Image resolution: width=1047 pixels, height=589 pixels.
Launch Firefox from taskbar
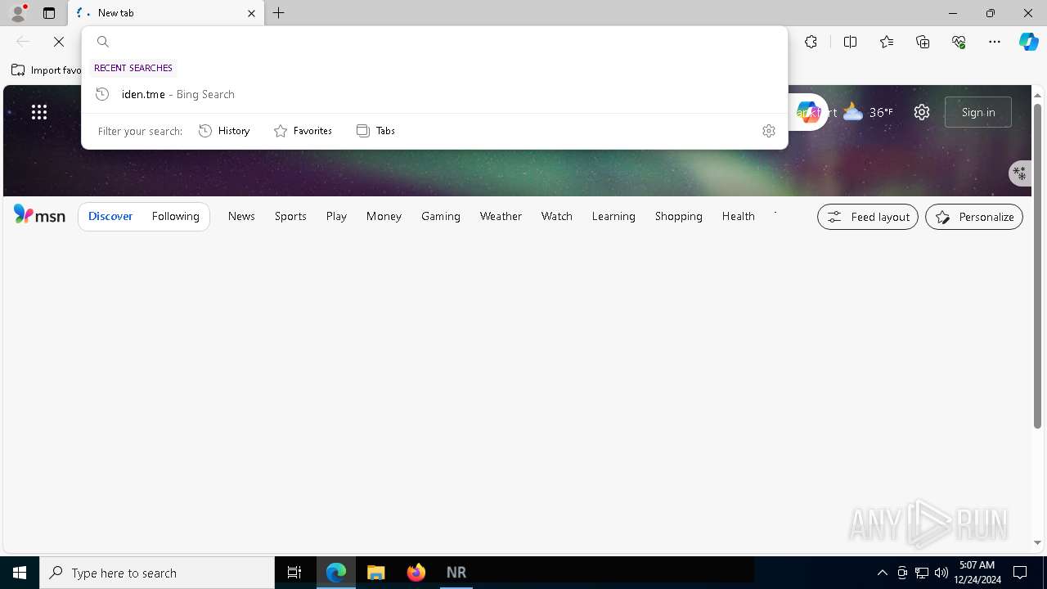tap(416, 573)
